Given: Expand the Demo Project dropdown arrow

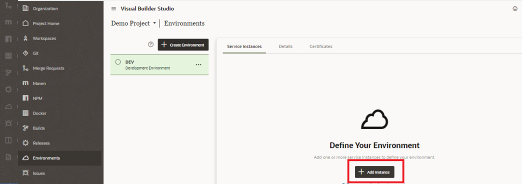Looking at the screenshot, I should [x=154, y=23].
